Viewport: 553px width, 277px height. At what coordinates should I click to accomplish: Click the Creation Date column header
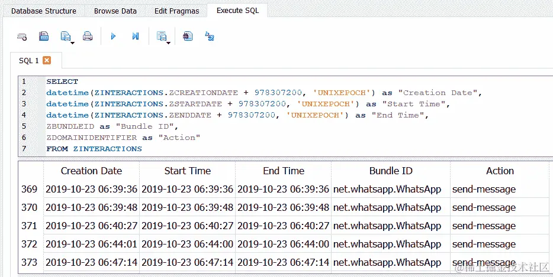tap(91, 171)
